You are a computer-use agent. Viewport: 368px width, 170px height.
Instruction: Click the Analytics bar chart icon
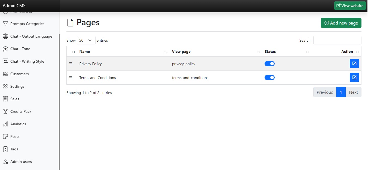click(5, 124)
